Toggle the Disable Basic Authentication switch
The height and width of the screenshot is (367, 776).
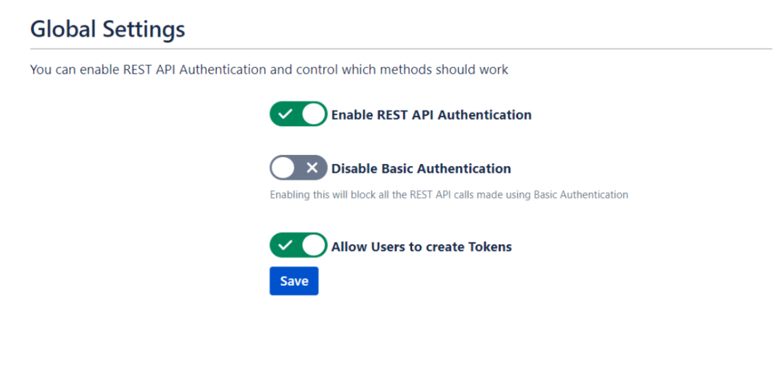(299, 167)
